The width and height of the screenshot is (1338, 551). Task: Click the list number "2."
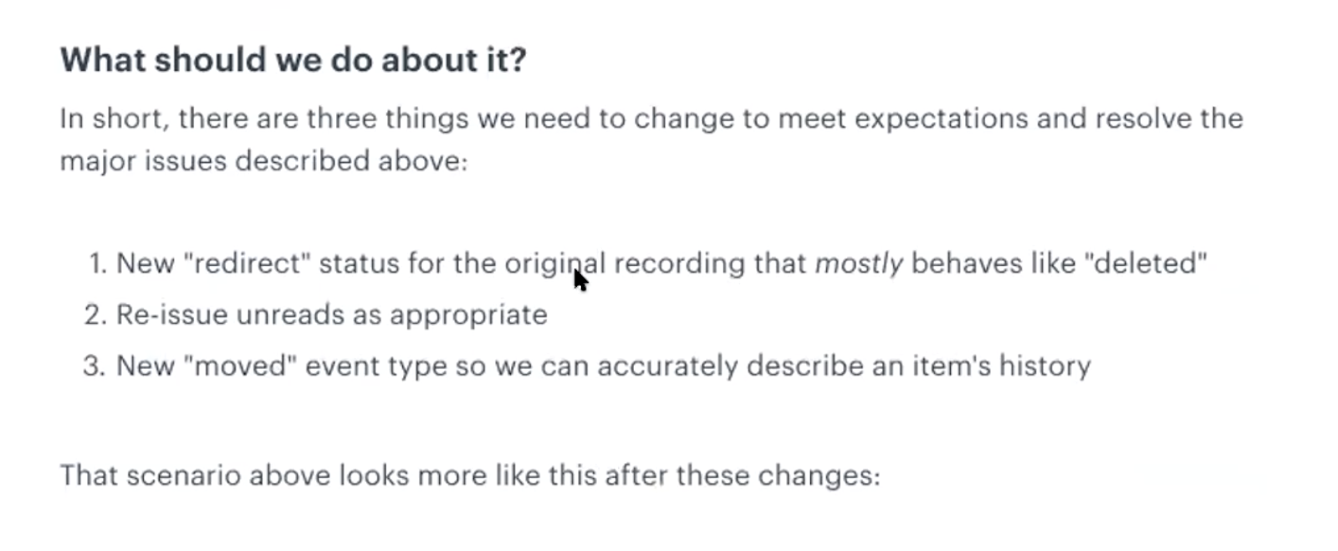coord(96,314)
